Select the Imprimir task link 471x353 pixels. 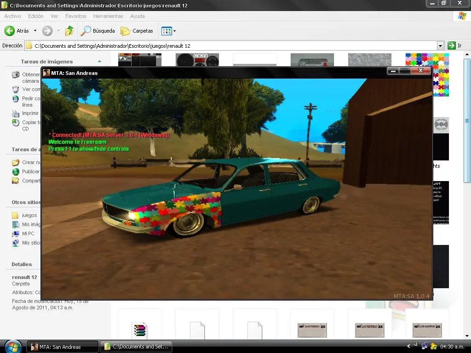(x=30, y=113)
